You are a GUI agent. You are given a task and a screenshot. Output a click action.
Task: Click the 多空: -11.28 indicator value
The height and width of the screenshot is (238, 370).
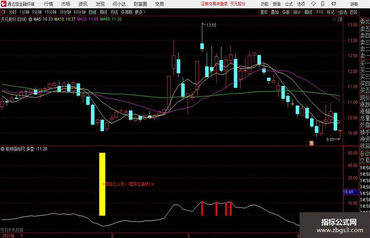[36, 149]
